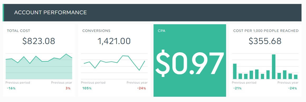Click the -24% previous year change under Conversions
Screen dimensions: 306x102
point(141,88)
